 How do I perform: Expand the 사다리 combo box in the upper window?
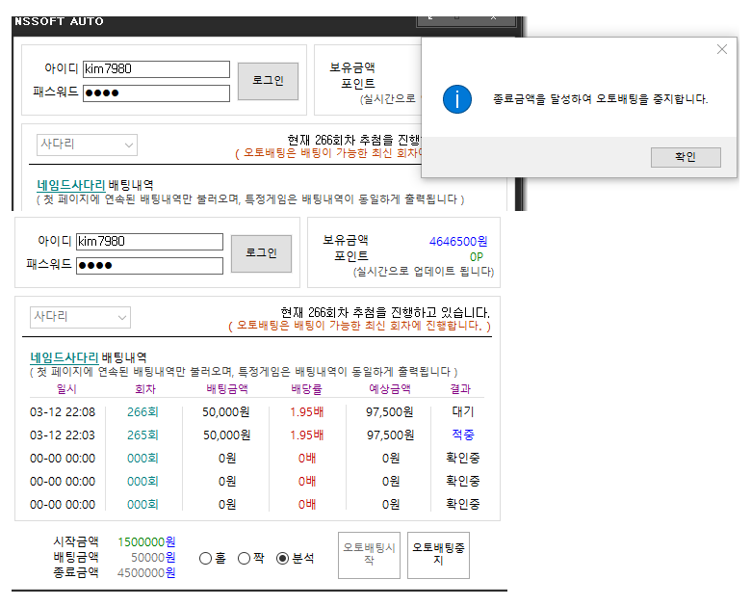(87, 145)
